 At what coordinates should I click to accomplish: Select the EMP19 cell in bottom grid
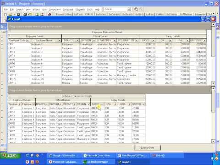15,139
